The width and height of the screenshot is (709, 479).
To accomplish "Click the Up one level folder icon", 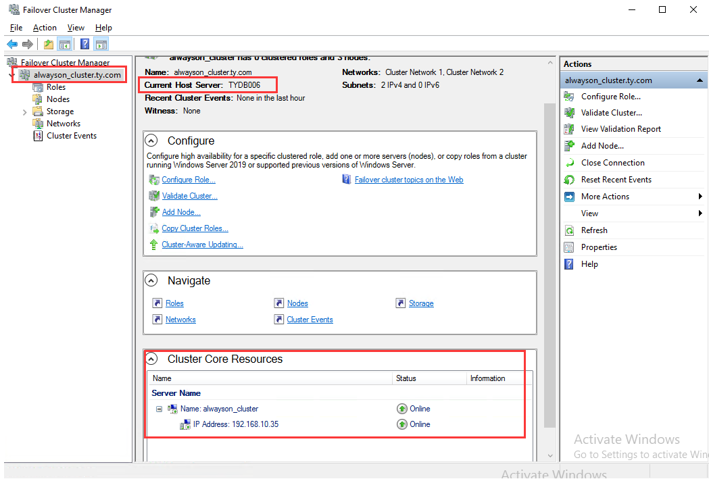I will coord(49,45).
